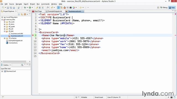Expand the Local Filesystem tree node
Screen dimensions: 177x99
point(2,17)
